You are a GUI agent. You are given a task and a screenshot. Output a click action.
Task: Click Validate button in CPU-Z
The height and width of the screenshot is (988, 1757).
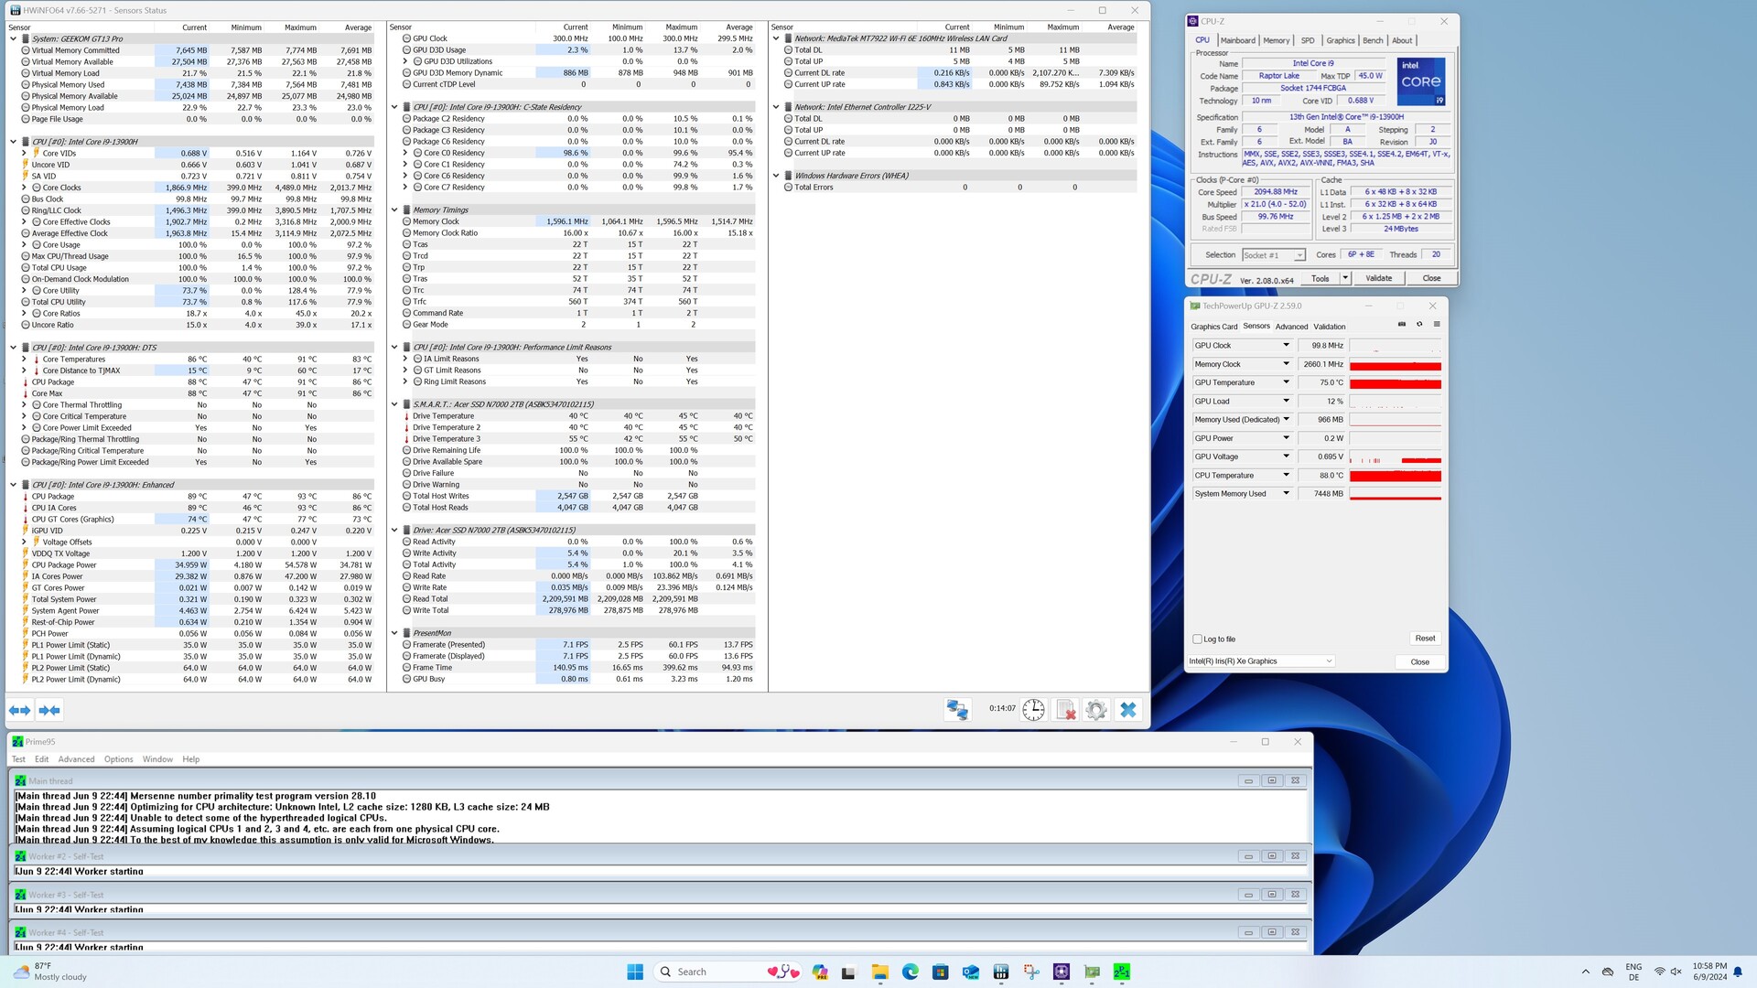pos(1378,278)
